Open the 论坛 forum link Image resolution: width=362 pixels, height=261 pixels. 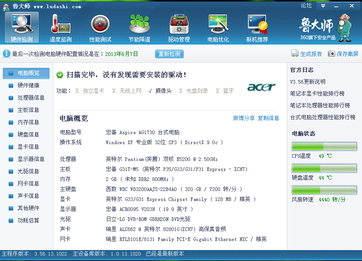click(307, 5)
